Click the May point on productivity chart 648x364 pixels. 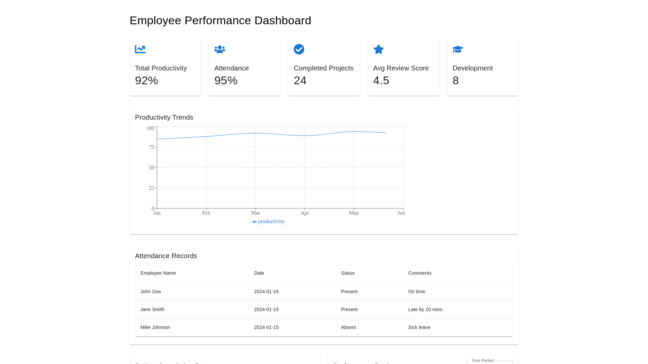point(354,132)
